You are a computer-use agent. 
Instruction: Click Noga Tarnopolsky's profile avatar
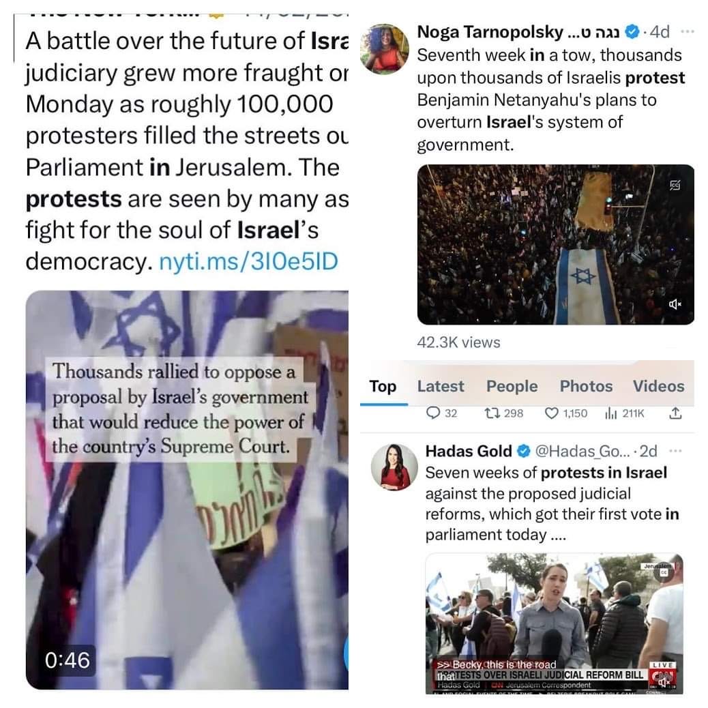pyautogui.click(x=384, y=48)
